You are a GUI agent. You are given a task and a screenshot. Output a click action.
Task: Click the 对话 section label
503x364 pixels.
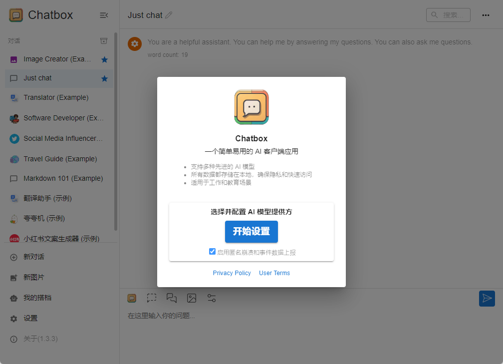click(x=14, y=41)
